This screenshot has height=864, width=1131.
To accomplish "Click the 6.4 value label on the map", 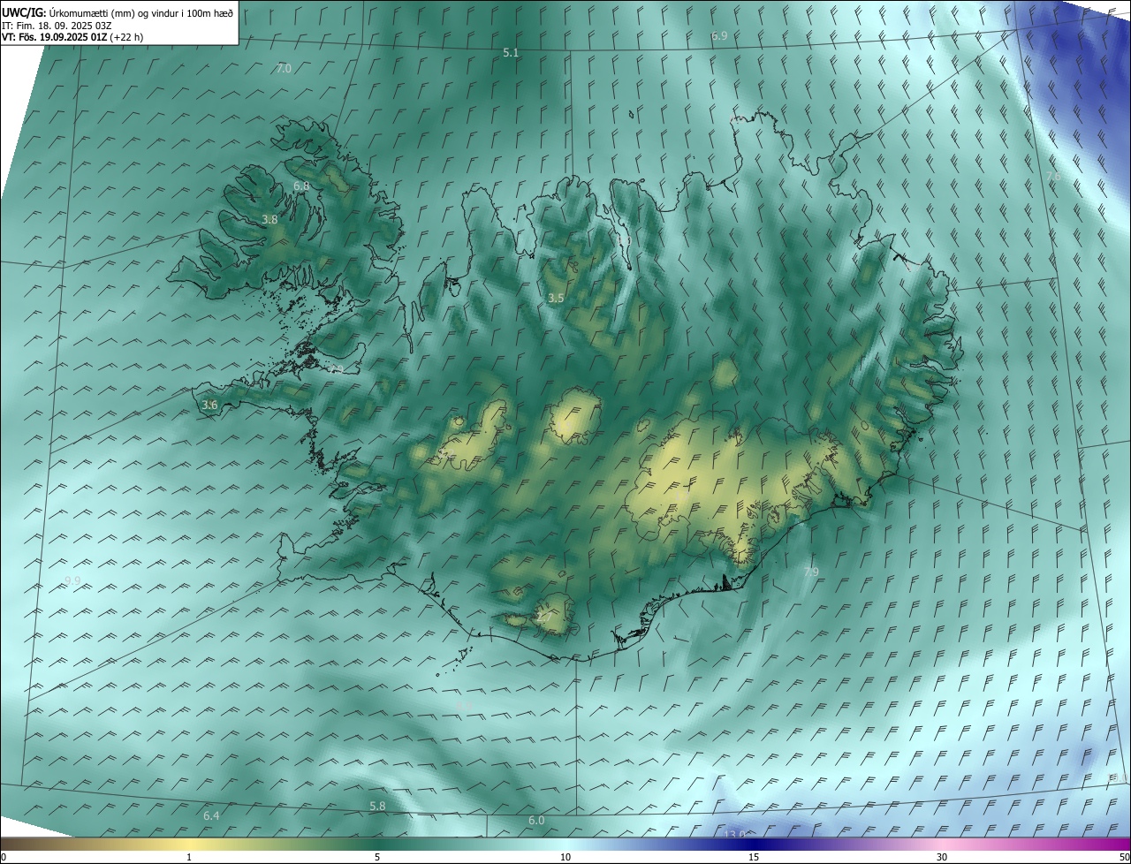I will tap(211, 815).
